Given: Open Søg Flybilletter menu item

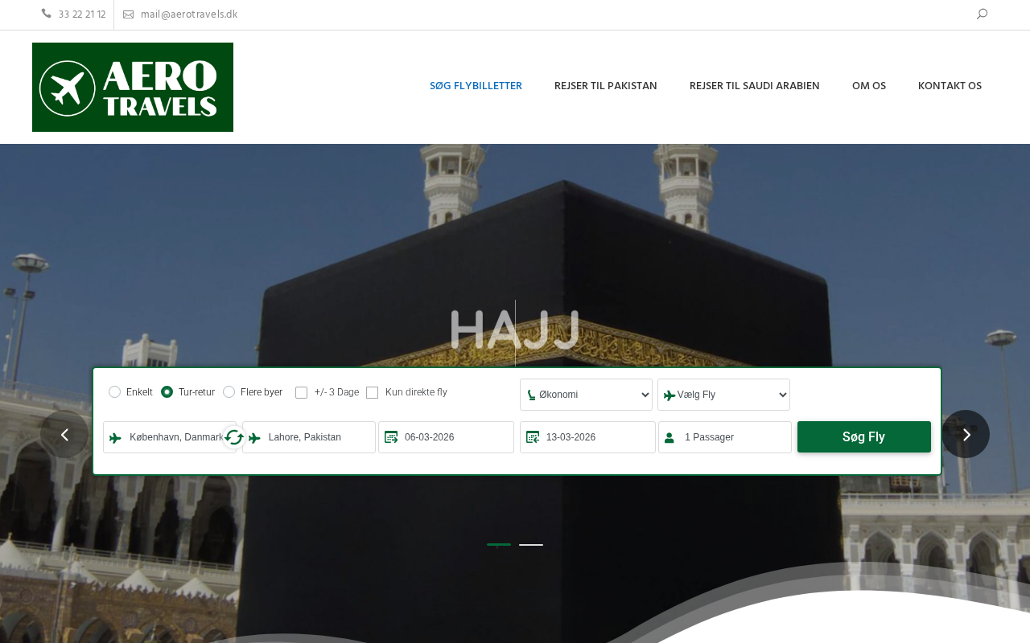Looking at the screenshot, I should tap(476, 86).
